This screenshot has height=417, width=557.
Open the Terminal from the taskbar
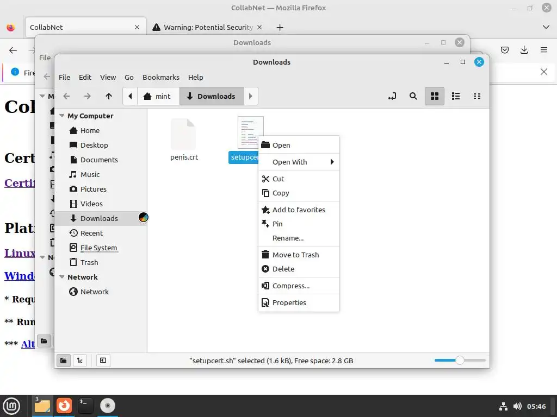click(x=85, y=406)
